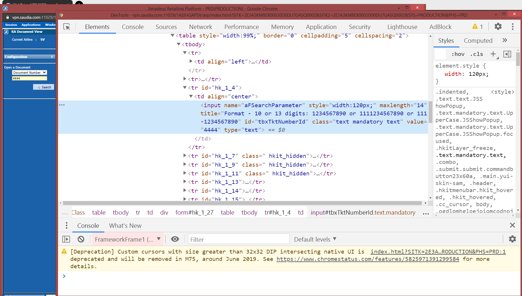Viewport: 522px width, 296px height.
Task: Open What's New drawer tab
Action: point(125,225)
